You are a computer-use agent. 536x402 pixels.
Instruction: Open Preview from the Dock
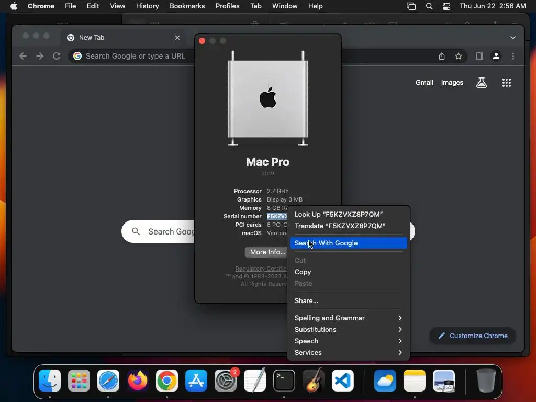(x=444, y=381)
